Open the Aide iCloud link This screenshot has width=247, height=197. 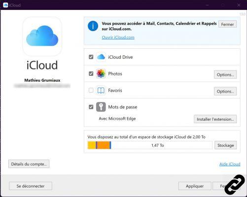click(x=230, y=164)
